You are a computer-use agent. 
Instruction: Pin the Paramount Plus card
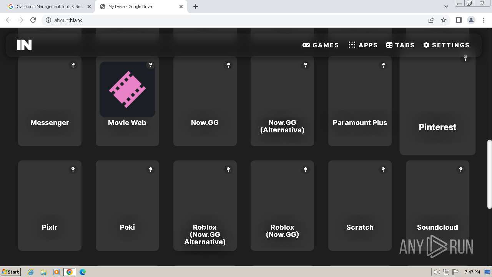click(x=383, y=65)
